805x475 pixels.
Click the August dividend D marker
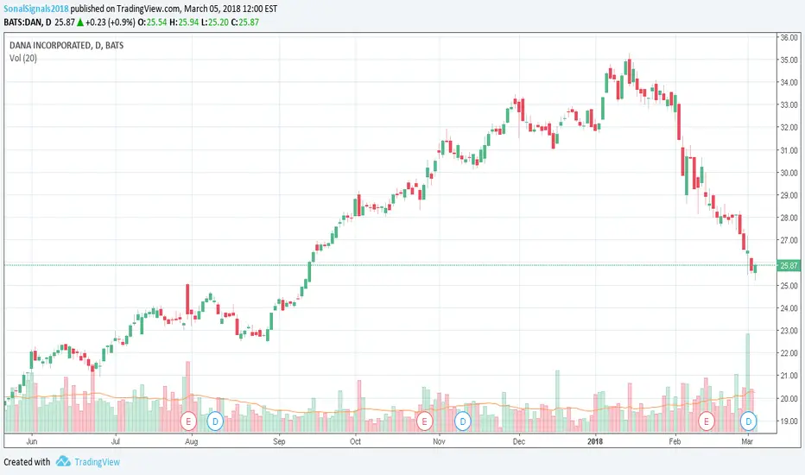215,421
